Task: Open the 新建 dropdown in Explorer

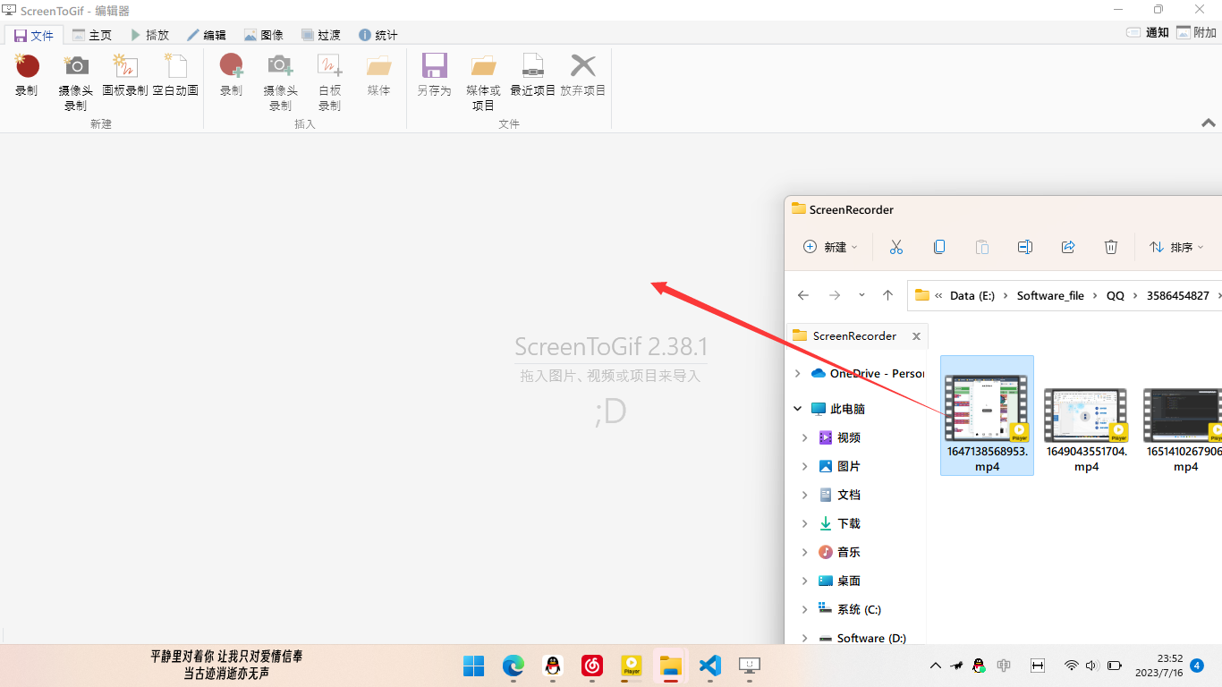Action: (830, 247)
